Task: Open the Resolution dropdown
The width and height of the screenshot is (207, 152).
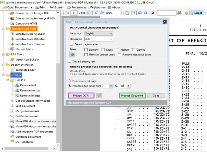Action: pos(99,39)
